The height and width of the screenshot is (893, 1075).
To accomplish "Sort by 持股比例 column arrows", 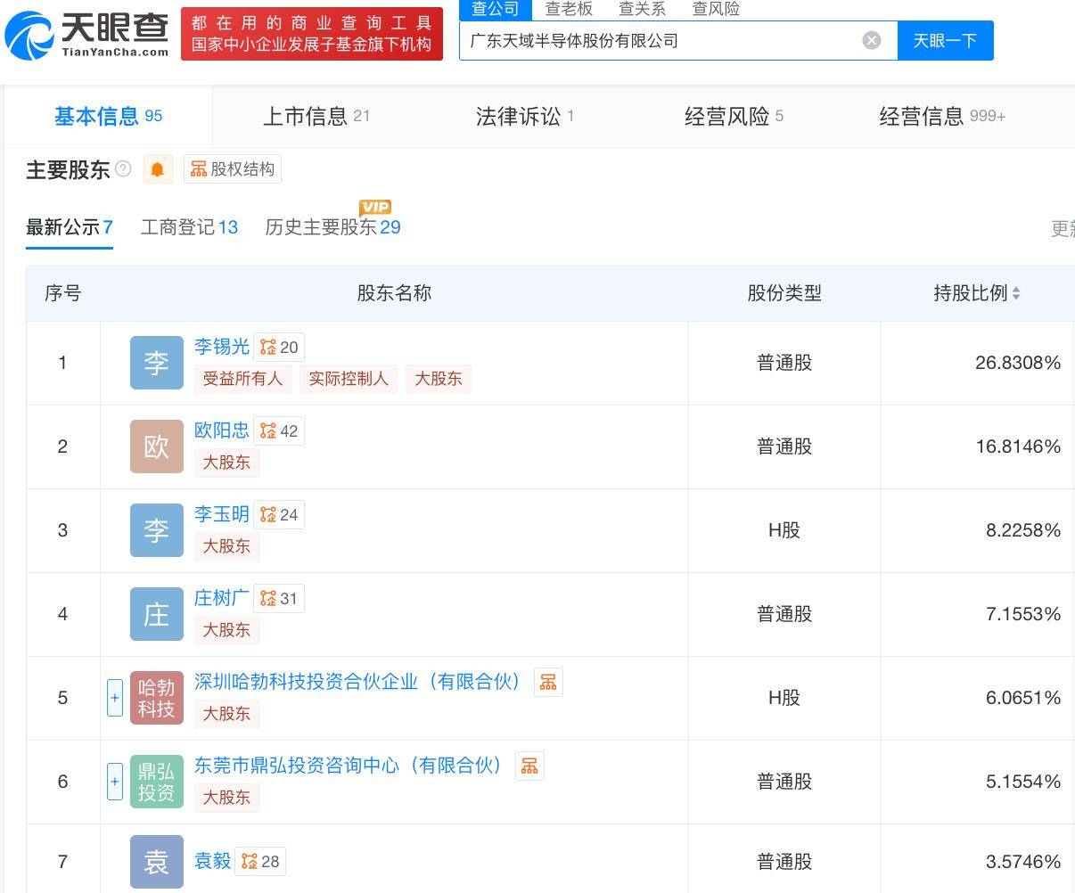I will (x=1016, y=293).
